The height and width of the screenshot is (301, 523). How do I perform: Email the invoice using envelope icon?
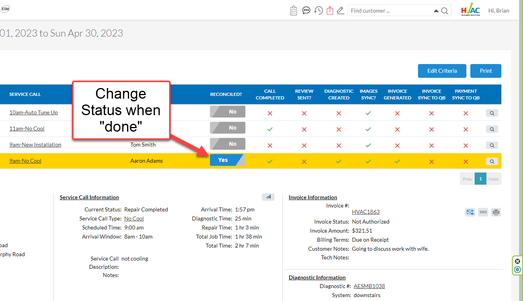(470, 212)
